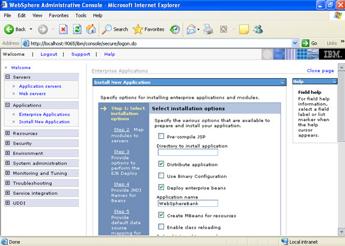
Task: Open the Help menu in menu bar
Action: [x=97, y=16]
